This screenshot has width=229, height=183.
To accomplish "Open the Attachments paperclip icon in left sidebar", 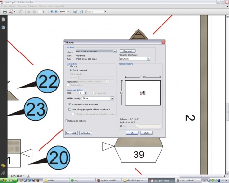I will 3,173.
